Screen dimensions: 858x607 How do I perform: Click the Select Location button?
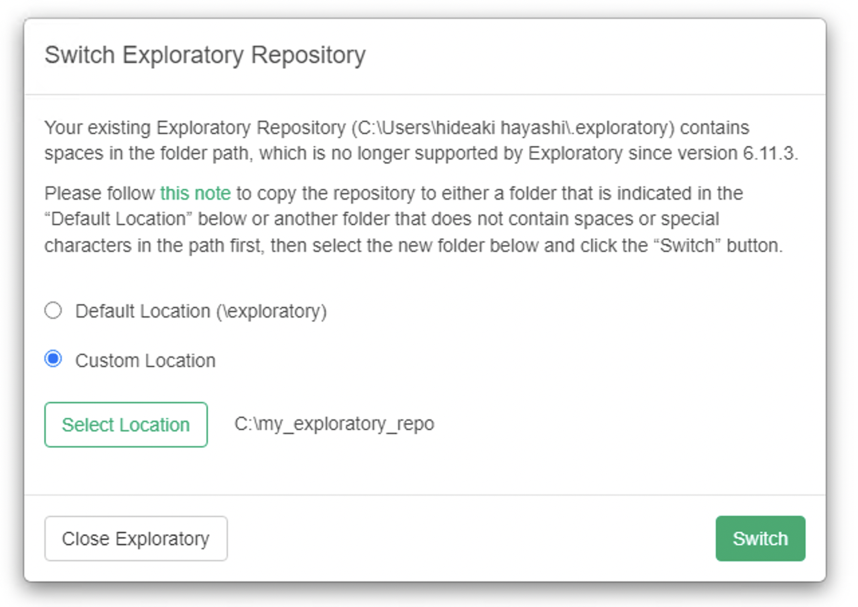(126, 425)
